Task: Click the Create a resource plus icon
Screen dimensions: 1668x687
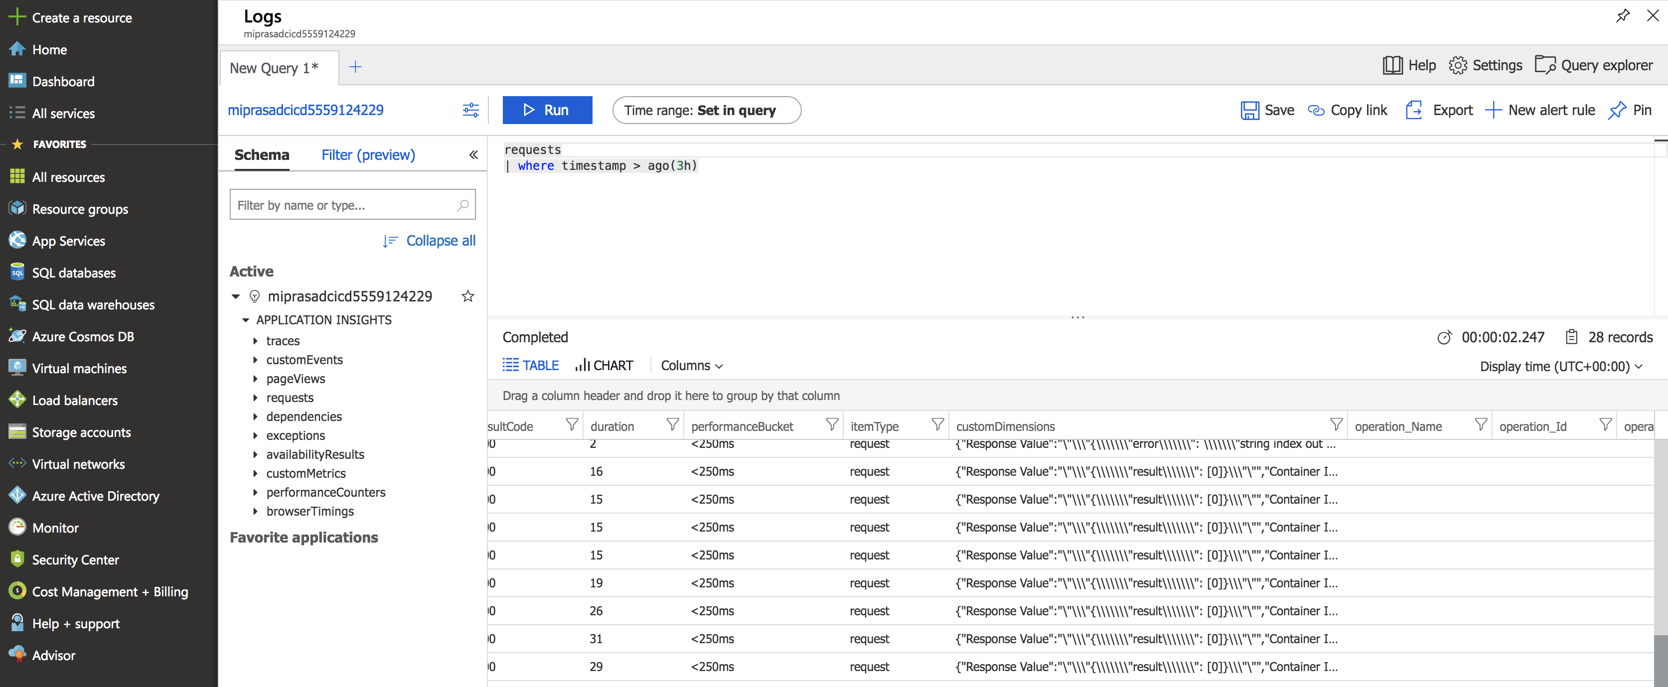Action: pos(17,17)
